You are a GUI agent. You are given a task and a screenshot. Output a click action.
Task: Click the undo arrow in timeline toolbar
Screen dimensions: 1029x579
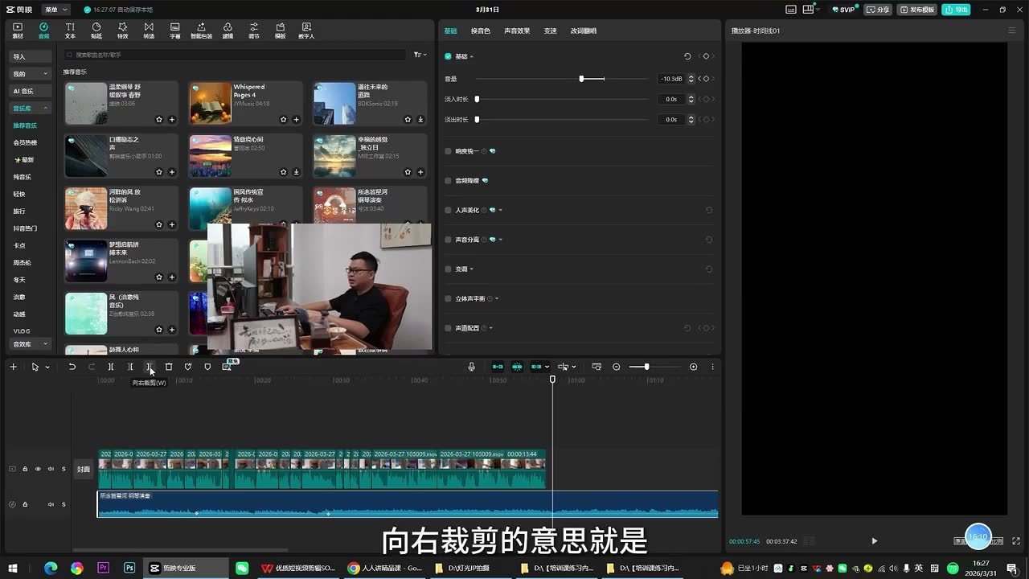(x=72, y=367)
